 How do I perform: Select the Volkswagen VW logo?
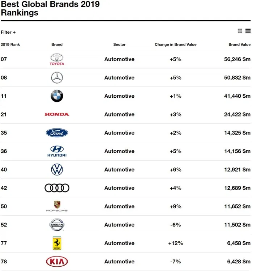click(x=57, y=170)
